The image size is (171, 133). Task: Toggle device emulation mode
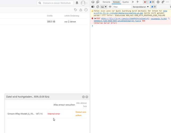[x=97, y=2]
